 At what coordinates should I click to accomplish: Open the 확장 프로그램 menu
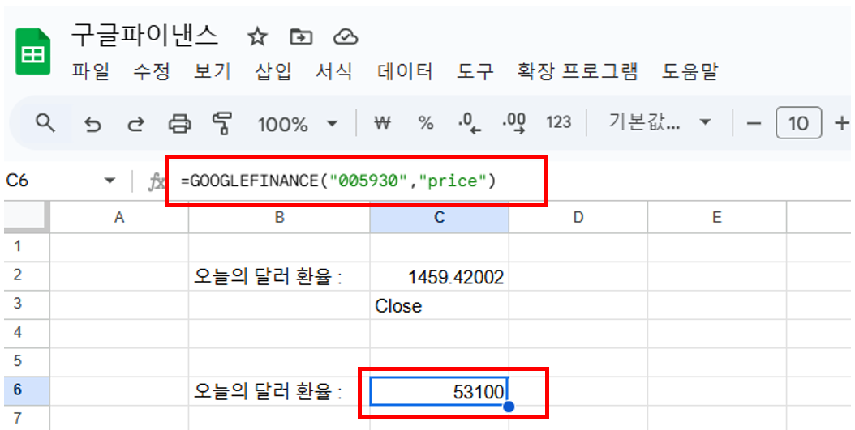pos(578,71)
